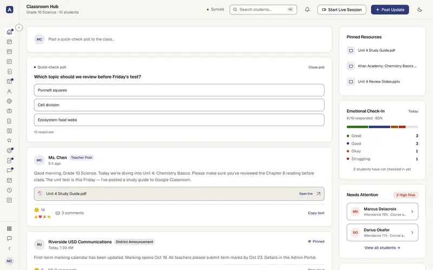433x270 pixels.
Task: Open the camera icon in sidebar
Action: tap(9, 111)
